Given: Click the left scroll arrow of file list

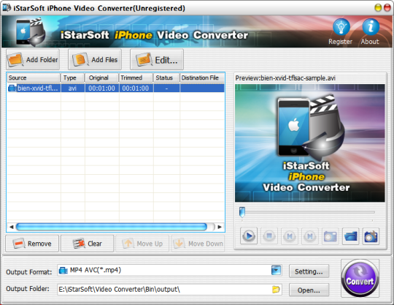Looking at the screenshot, I should (11, 227).
